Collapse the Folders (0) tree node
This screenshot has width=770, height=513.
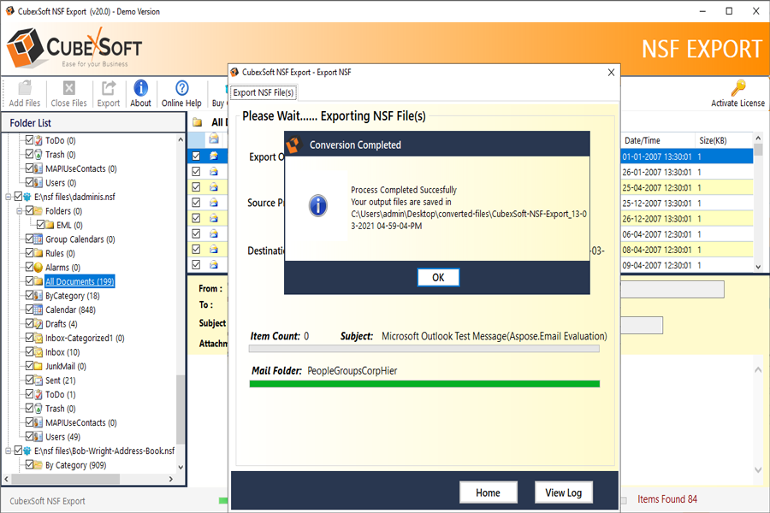[x=19, y=211]
